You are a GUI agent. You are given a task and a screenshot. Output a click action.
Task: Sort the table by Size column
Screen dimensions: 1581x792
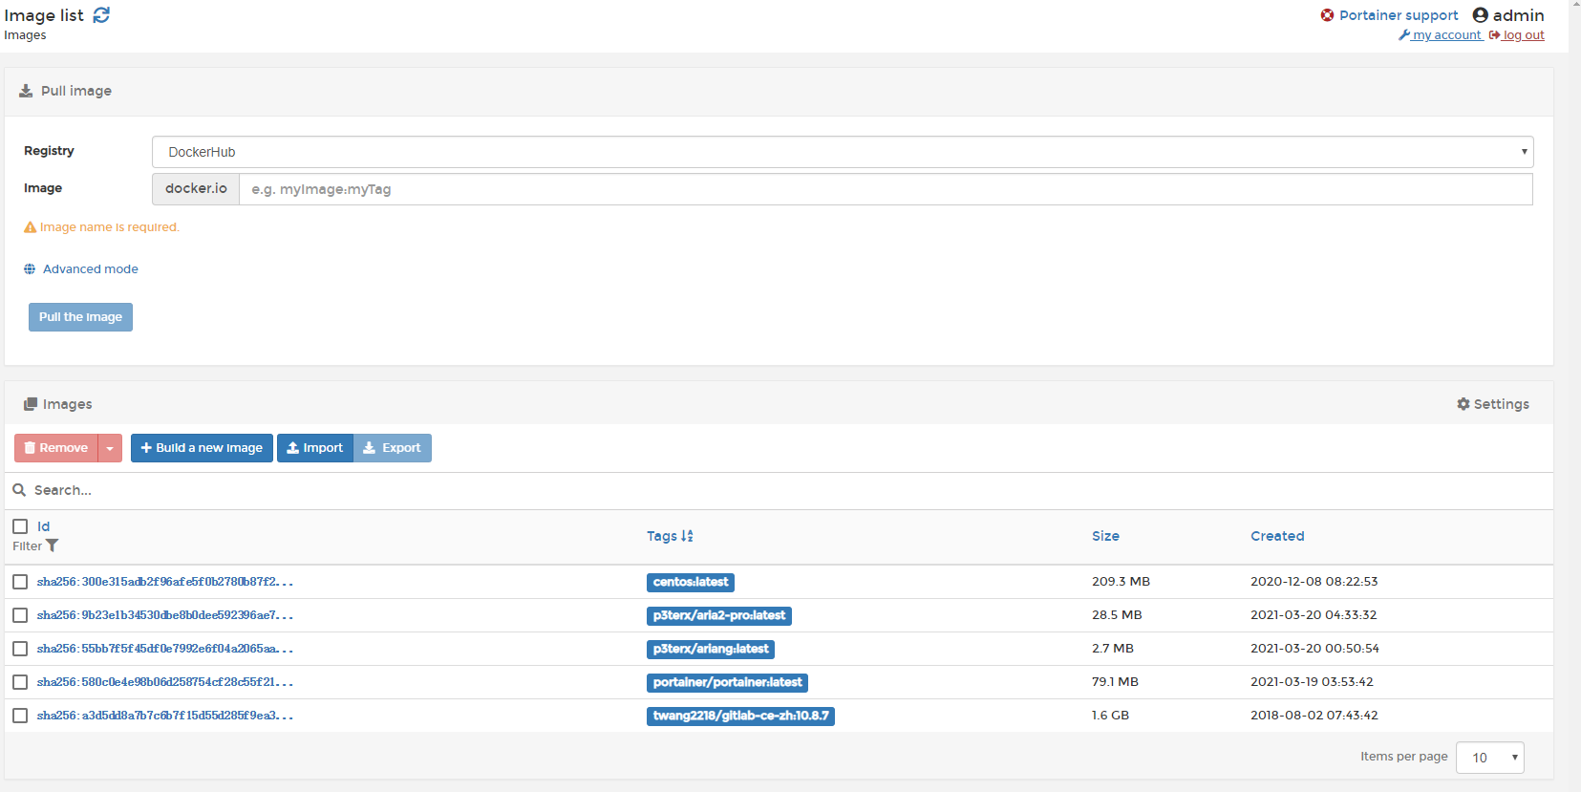click(x=1105, y=536)
